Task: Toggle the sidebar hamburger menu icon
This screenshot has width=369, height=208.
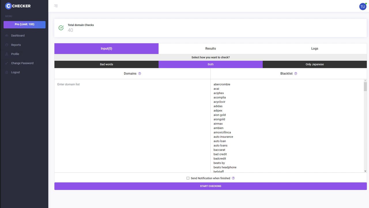Action: click(56, 6)
